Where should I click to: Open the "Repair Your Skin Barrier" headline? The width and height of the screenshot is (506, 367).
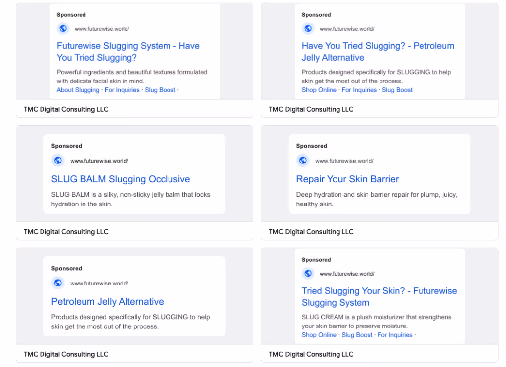pyautogui.click(x=347, y=179)
